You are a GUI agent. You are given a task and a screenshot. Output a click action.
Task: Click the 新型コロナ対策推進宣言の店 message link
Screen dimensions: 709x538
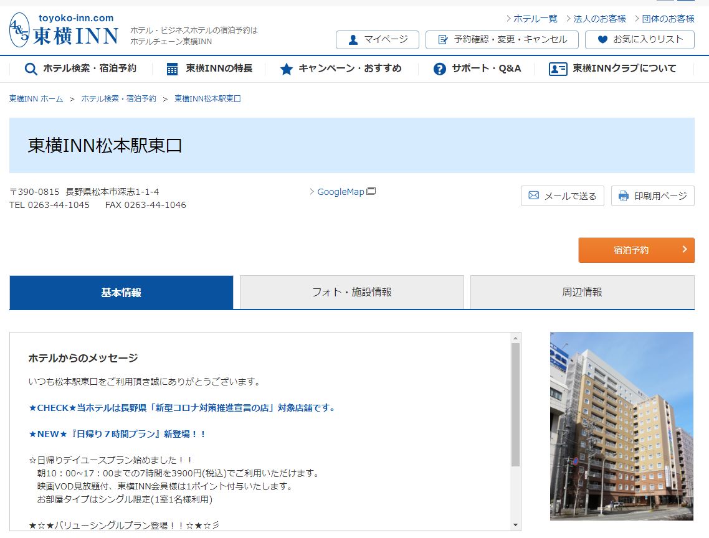pos(183,408)
